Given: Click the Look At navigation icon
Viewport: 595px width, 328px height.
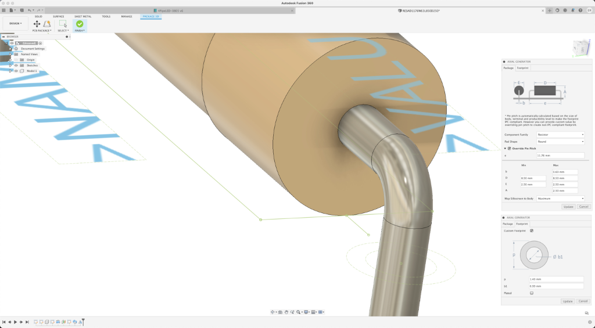Looking at the screenshot, I should click(280, 312).
